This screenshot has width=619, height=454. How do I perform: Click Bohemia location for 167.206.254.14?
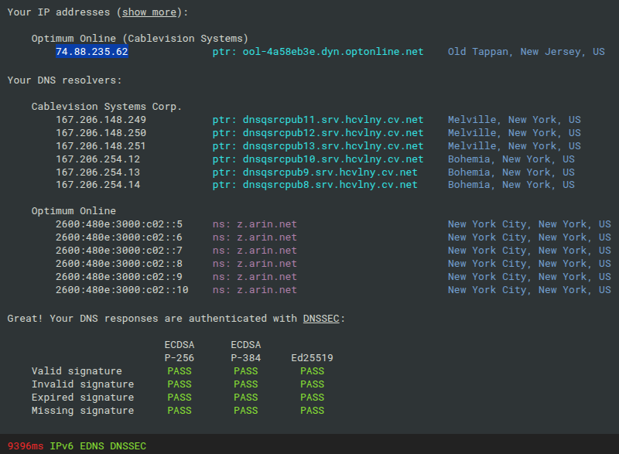pyautogui.click(x=511, y=185)
